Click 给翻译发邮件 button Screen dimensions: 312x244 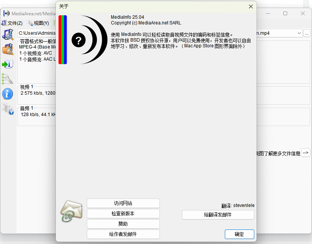click(x=218, y=215)
